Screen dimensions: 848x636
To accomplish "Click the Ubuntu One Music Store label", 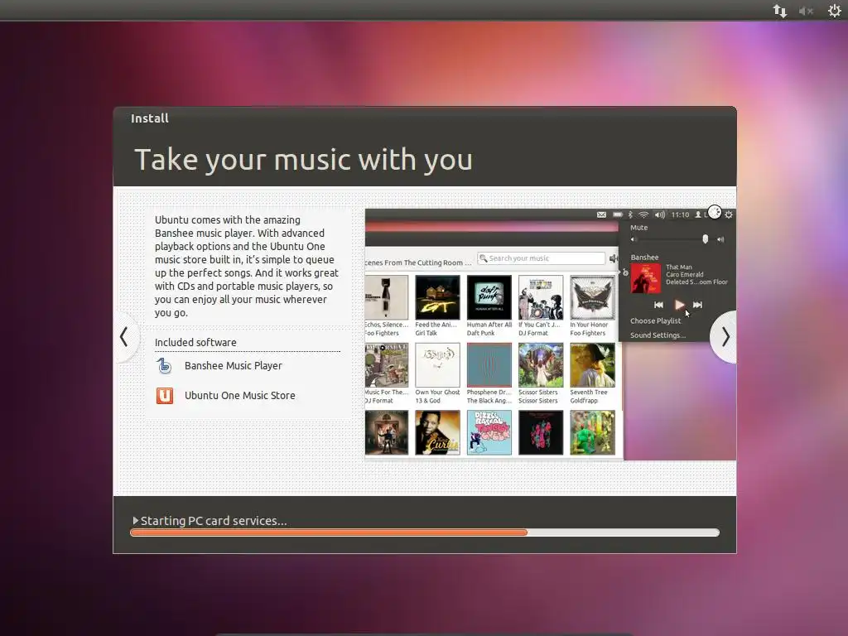I will (239, 396).
